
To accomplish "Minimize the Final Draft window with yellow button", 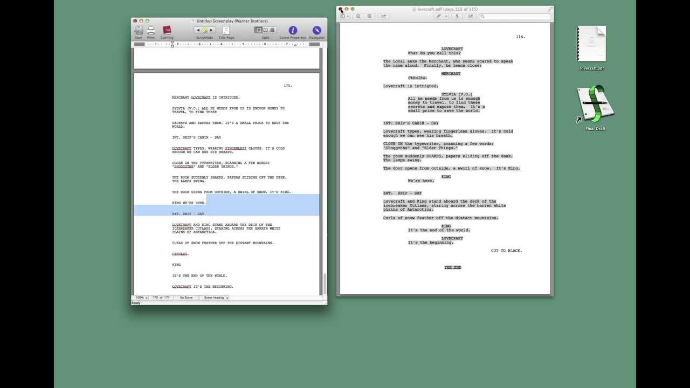I will 141,21.
